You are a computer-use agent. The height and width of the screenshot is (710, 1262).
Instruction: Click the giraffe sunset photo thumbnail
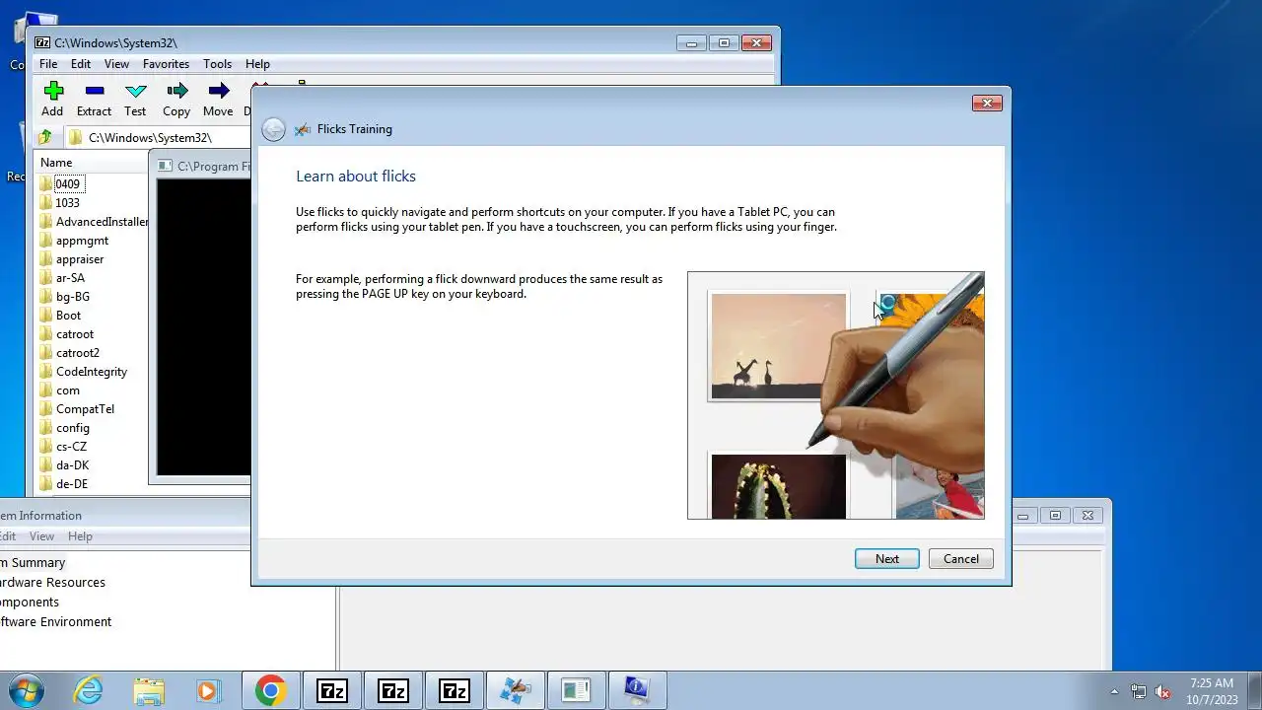pyautogui.click(x=778, y=346)
